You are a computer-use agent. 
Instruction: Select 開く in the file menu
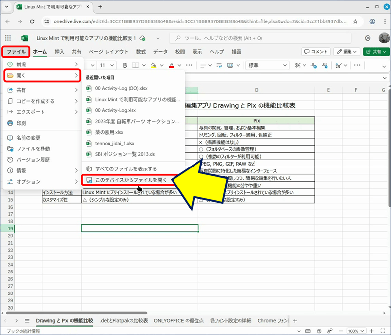[43, 75]
